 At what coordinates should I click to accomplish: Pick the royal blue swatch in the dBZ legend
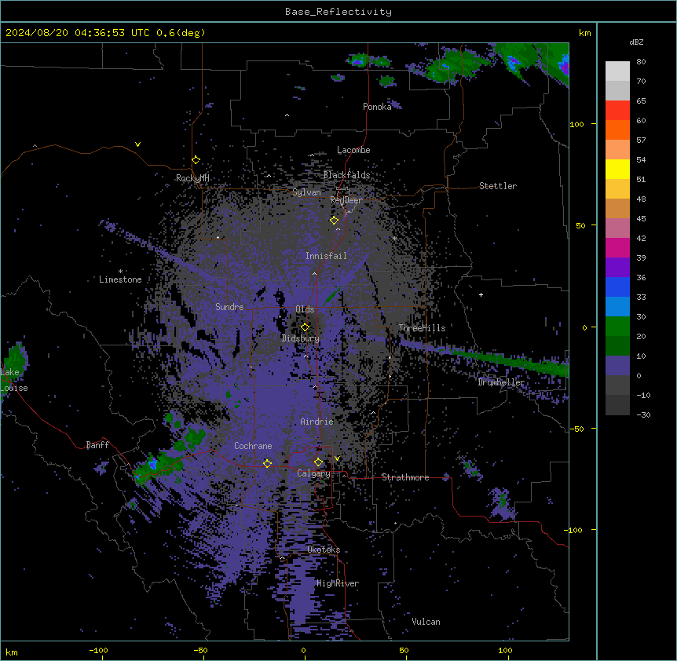click(x=617, y=287)
